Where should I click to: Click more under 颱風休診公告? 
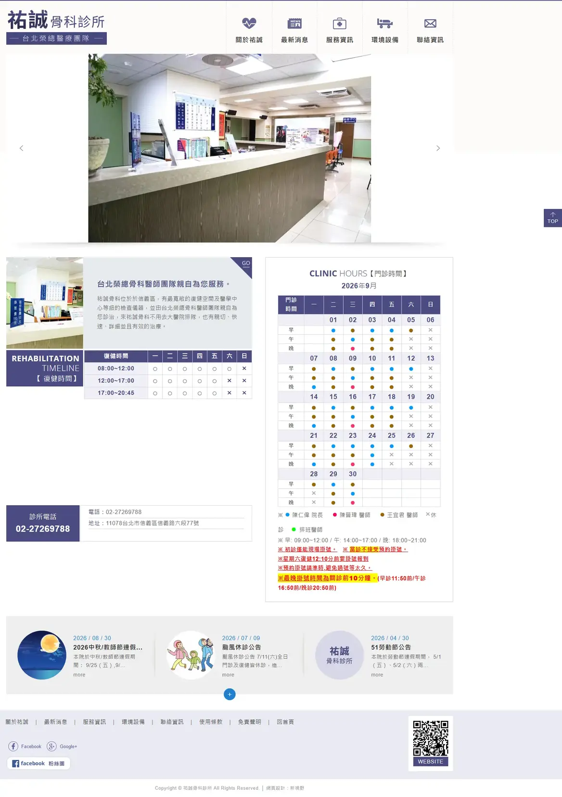pos(228,675)
